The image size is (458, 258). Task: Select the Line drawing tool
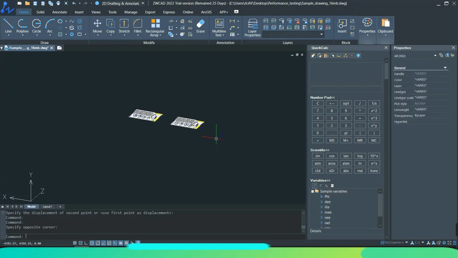[x=8, y=26]
